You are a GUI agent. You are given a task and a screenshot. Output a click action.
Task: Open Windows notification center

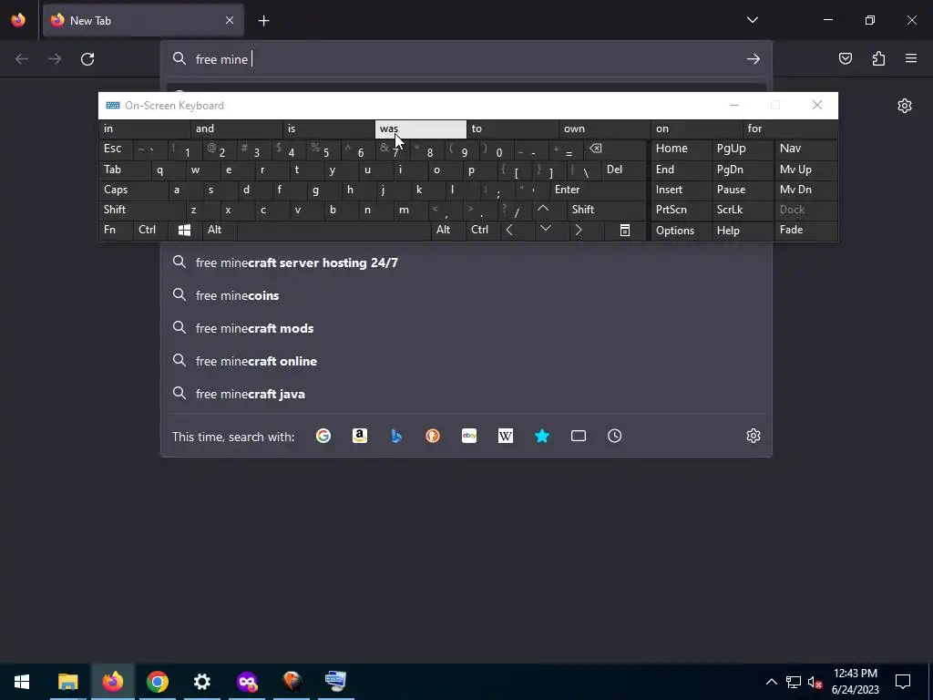[x=903, y=682]
